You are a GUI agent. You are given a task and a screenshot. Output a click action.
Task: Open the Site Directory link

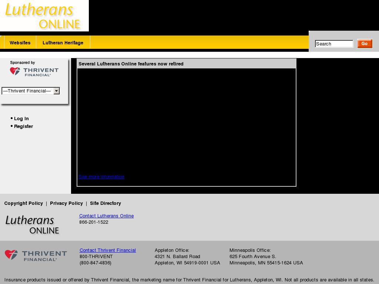[x=105, y=203]
